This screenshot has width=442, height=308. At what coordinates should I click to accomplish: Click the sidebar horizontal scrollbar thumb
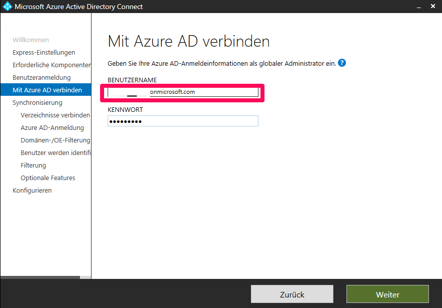pos(40,277)
